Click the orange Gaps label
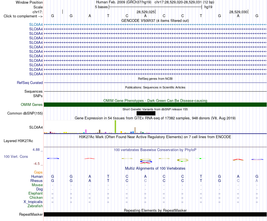This screenshot has width=267, height=221. [x=38, y=172]
